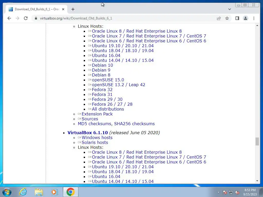Bookmark this page with star icon
The height and width of the screenshot is (197, 263).
(x=227, y=18)
